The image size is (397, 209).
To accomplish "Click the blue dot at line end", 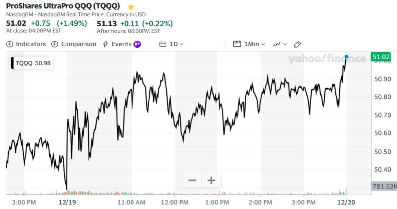I will [346, 57].
